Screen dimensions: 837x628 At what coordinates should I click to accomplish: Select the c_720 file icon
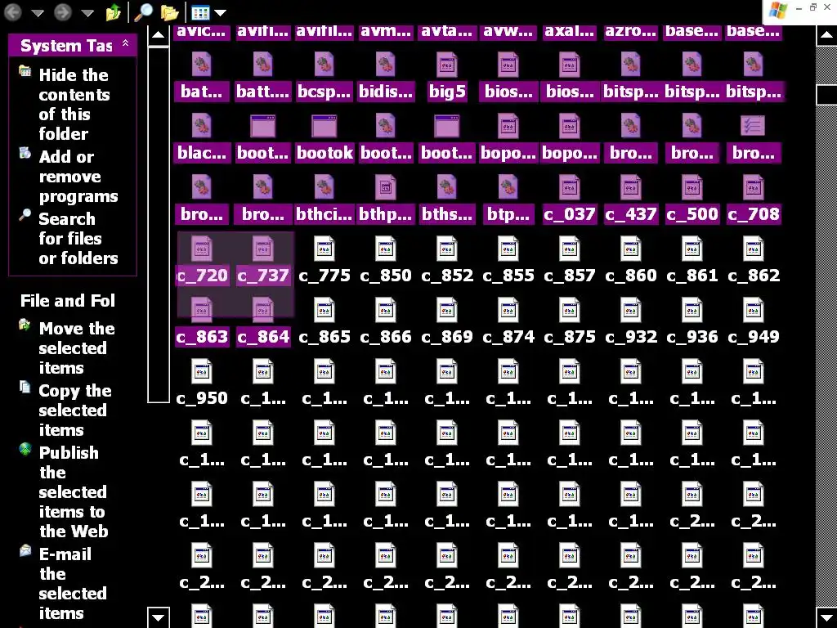click(201, 249)
